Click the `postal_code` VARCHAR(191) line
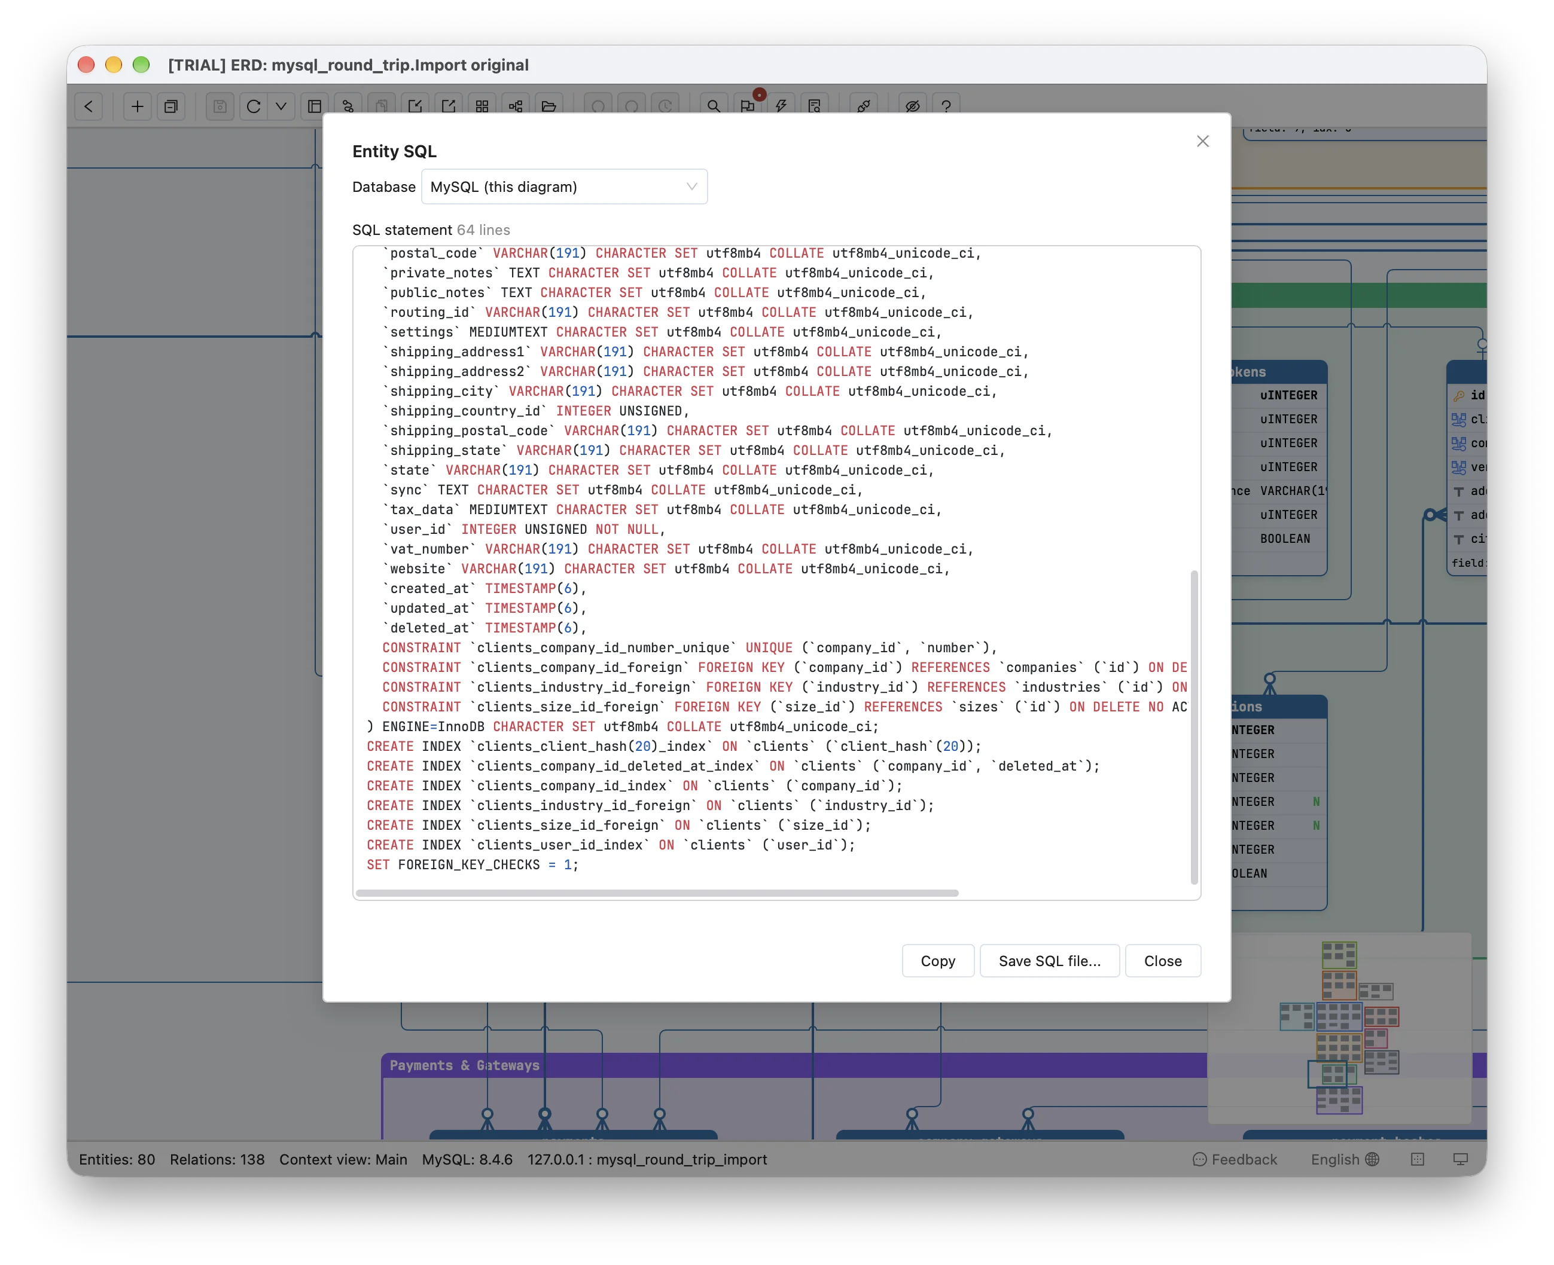Viewport: 1554px width, 1265px height. tap(681, 253)
